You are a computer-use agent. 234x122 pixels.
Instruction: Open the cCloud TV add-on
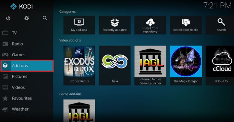(220, 65)
